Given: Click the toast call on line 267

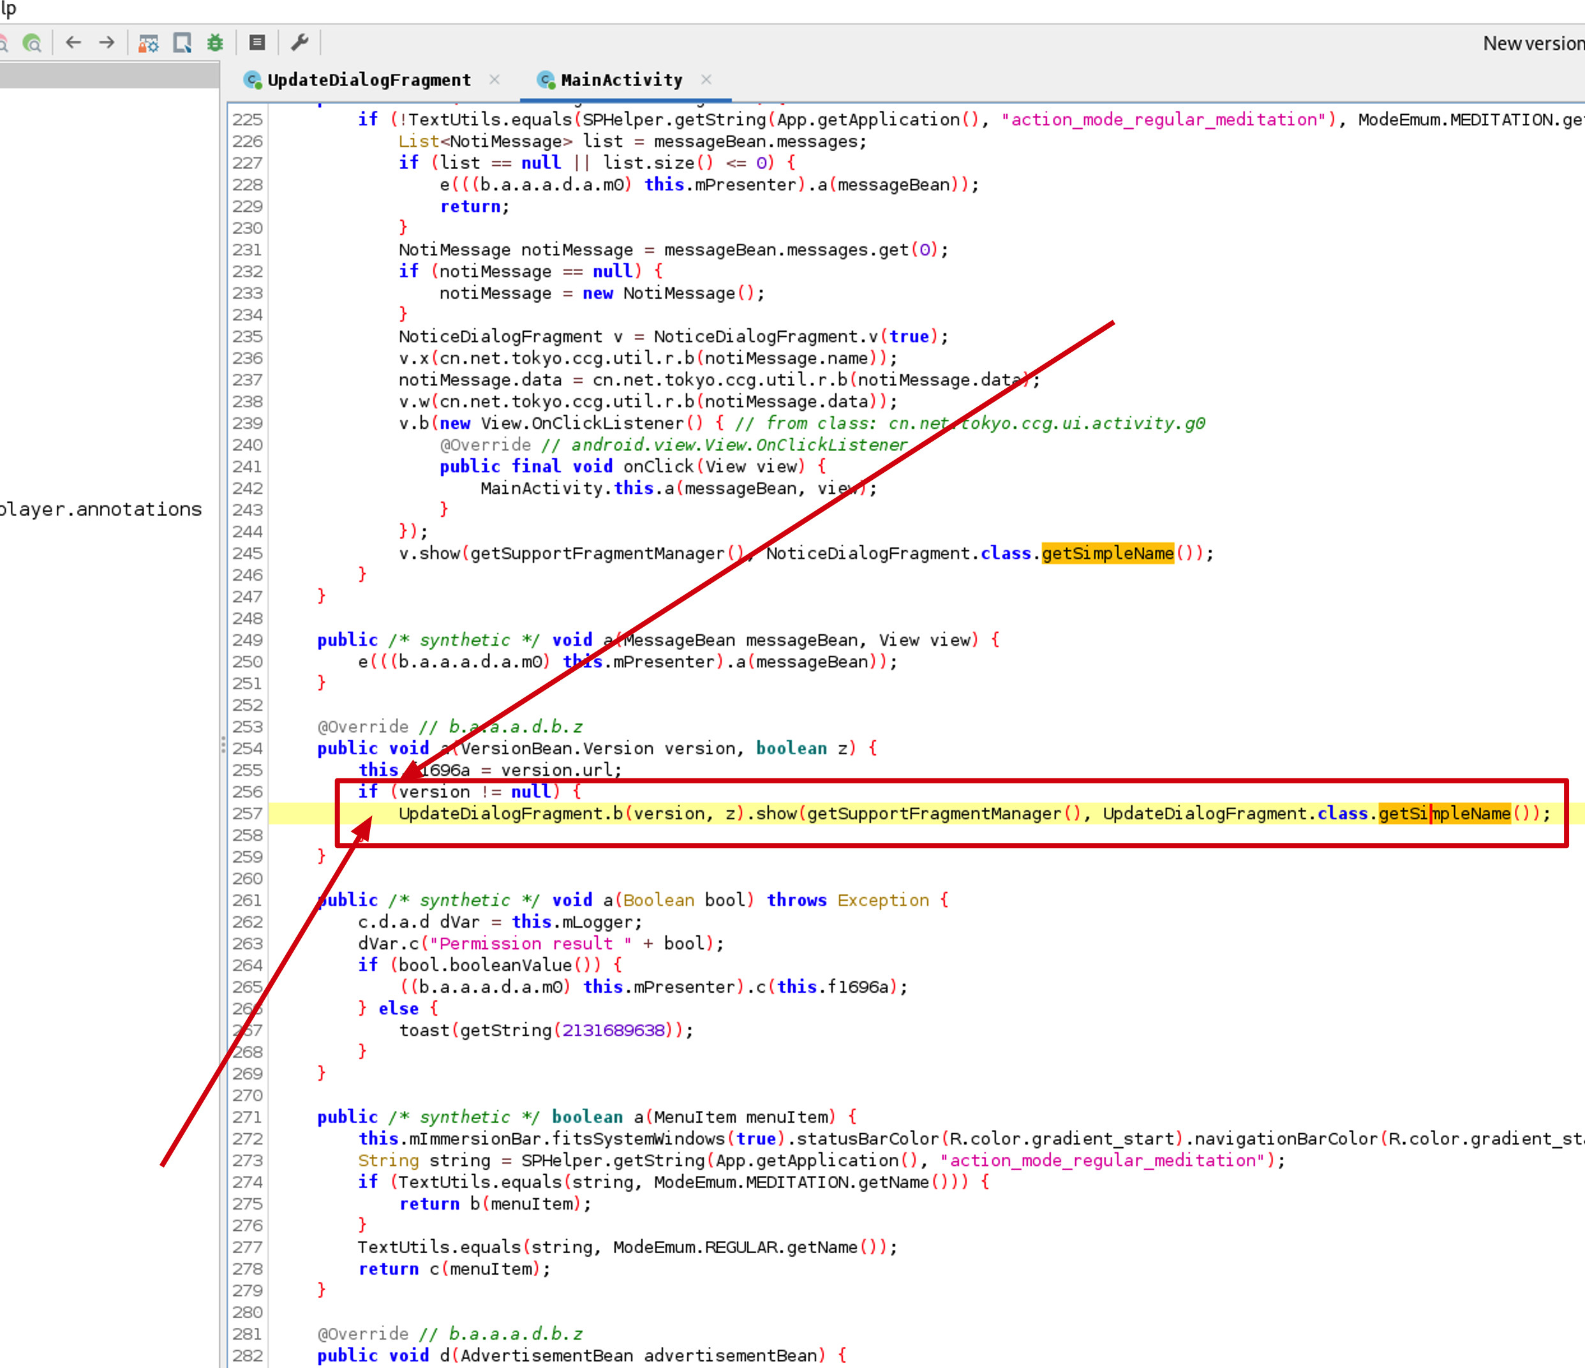Looking at the screenshot, I should [546, 1030].
